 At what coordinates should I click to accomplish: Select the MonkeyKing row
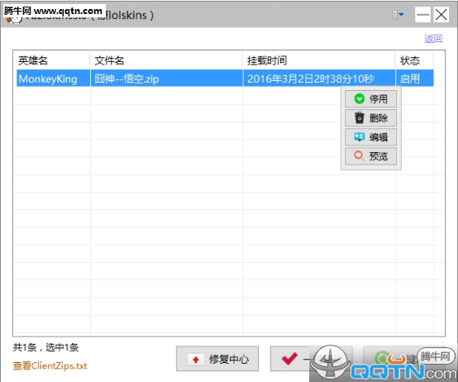[x=225, y=79]
